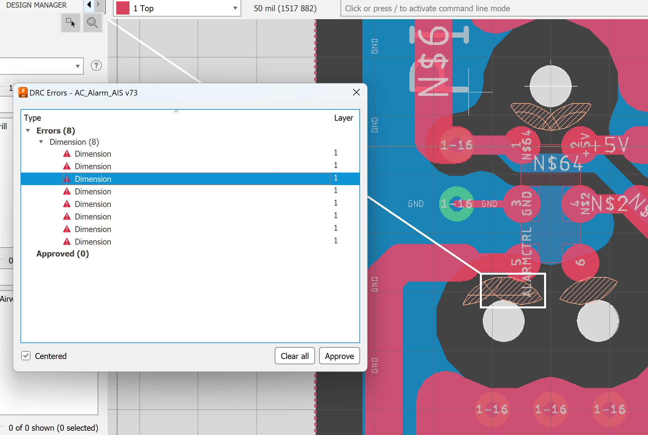Click the red layer color swatch
Screen dimensions: 648x435
tap(122, 8)
